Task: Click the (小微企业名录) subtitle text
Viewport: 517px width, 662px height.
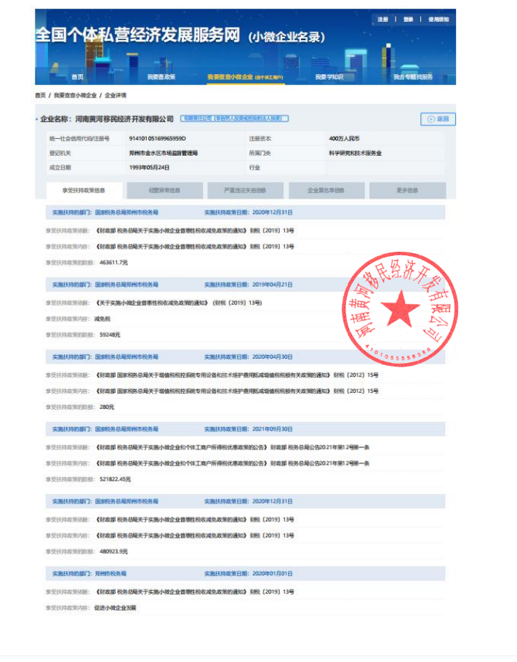Action: tap(286, 37)
